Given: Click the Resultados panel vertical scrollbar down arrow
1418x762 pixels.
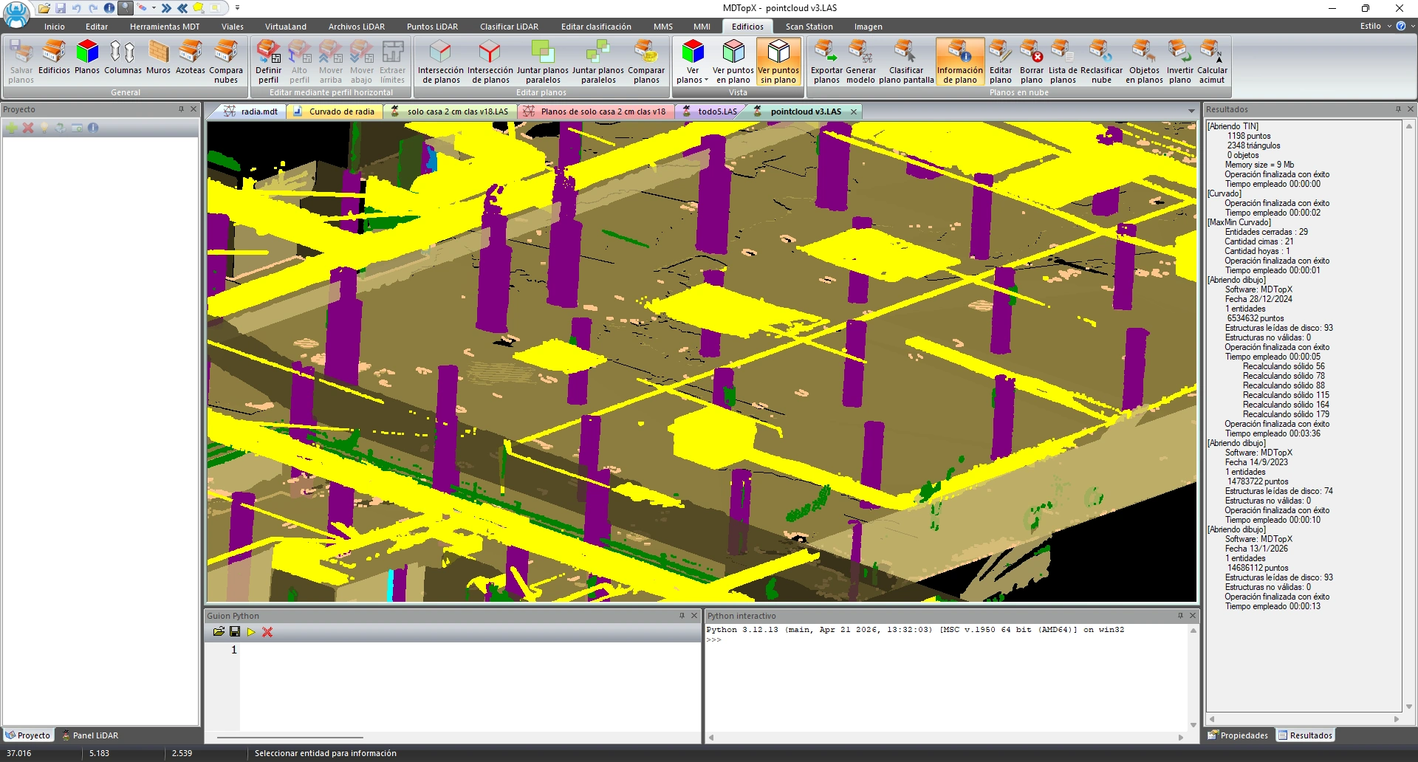Looking at the screenshot, I should click(x=1409, y=707).
